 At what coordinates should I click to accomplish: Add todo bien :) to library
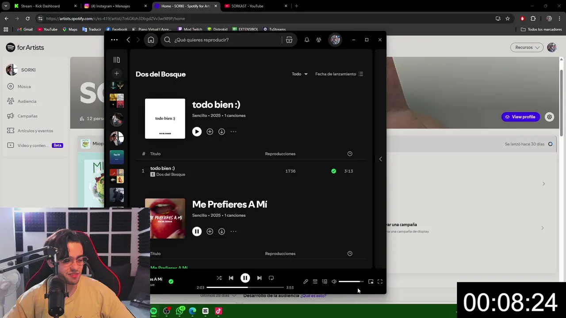[210, 132]
